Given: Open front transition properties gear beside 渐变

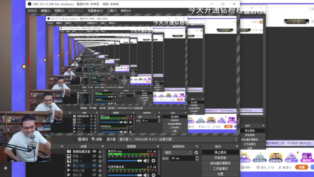Looking at the screenshot, I should pos(196,153).
